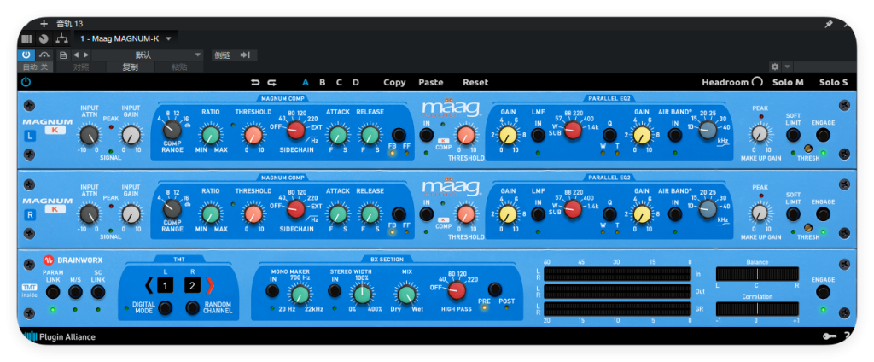Toggle the L channel FB/FF button

point(399,135)
